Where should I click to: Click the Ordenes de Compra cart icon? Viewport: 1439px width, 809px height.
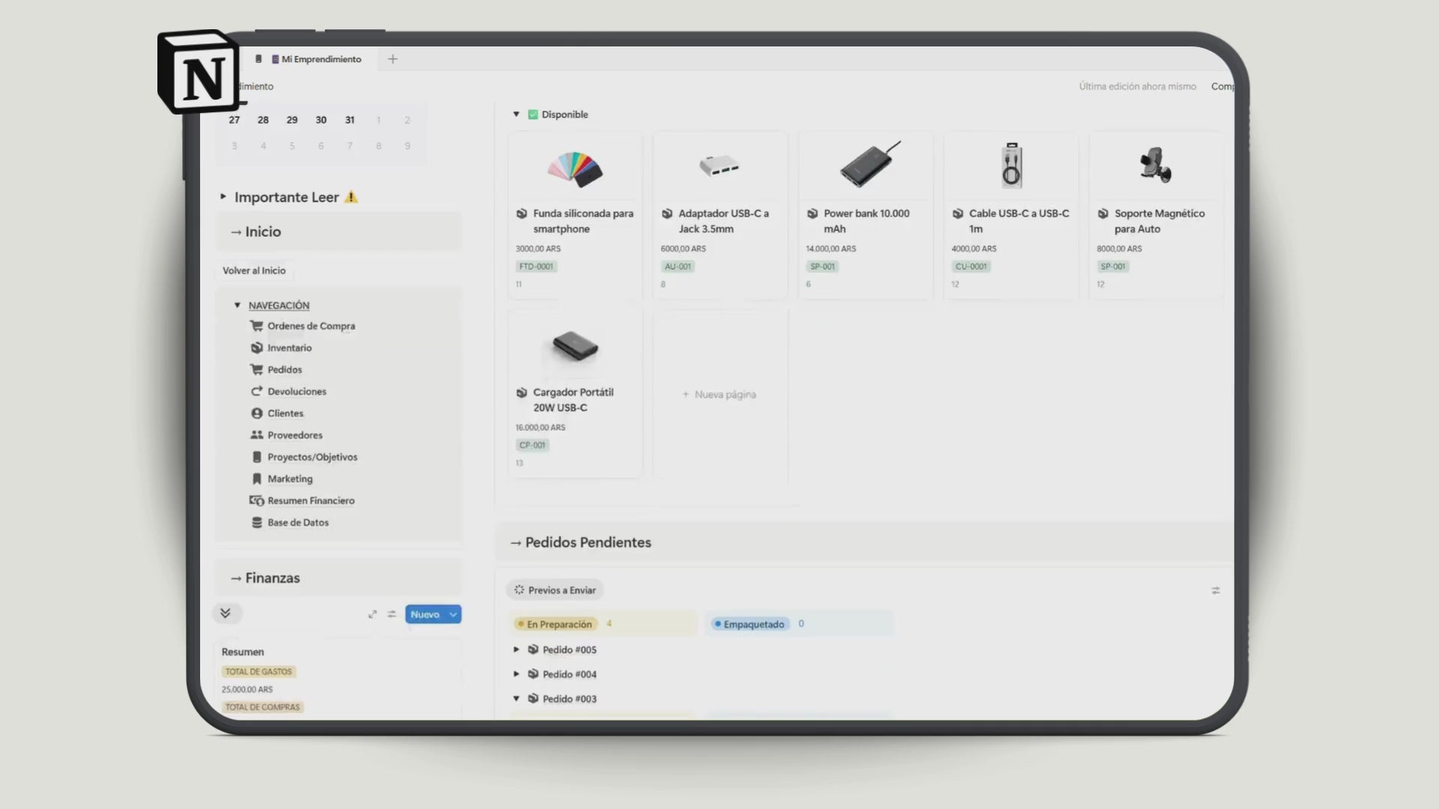pos(256,326)
